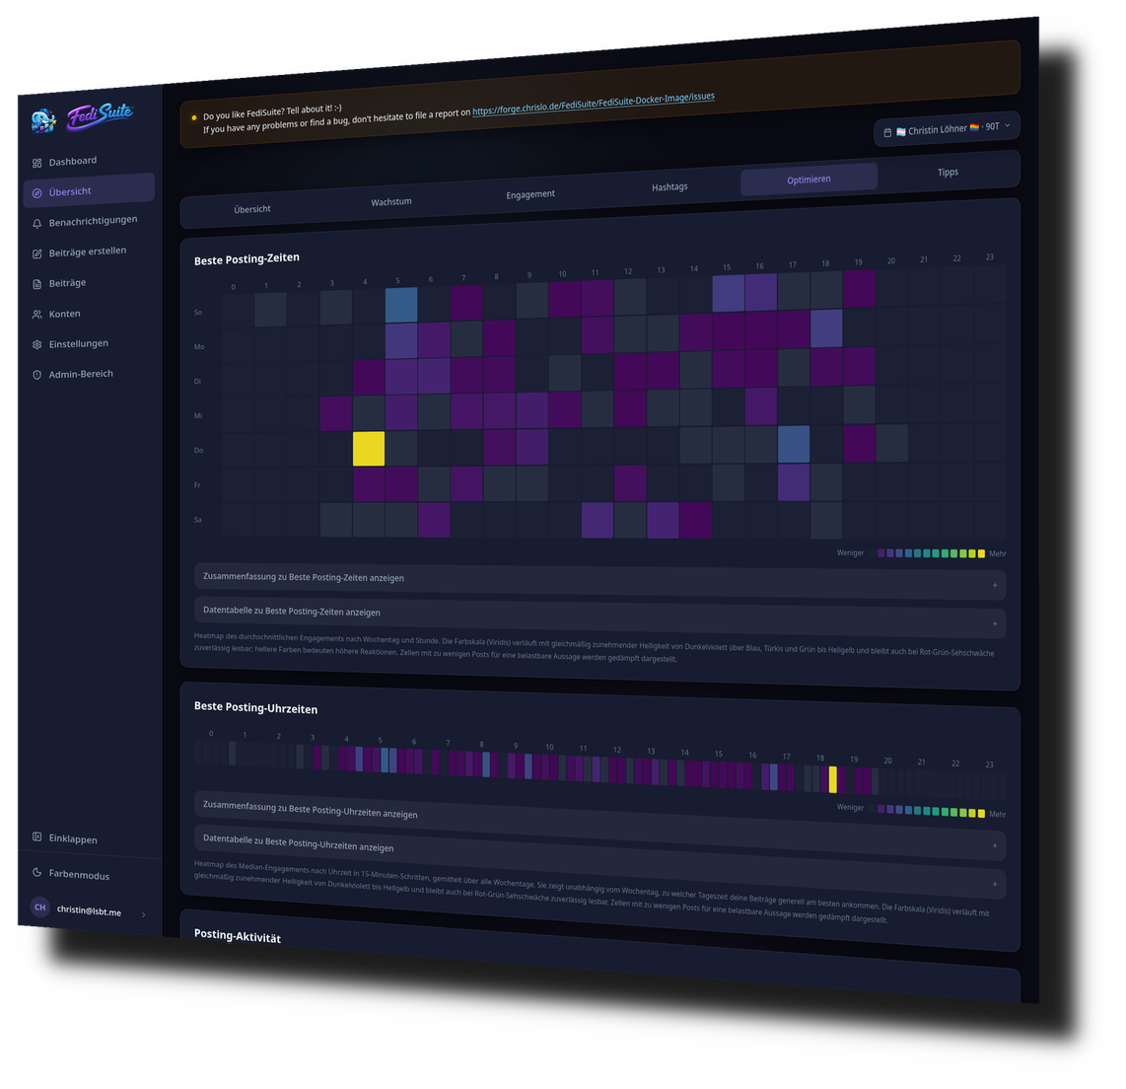The width and height of the screenshot is (1126, 1089).
Task: Click the 'Sa' weekday row label
Action: [198, 520]
